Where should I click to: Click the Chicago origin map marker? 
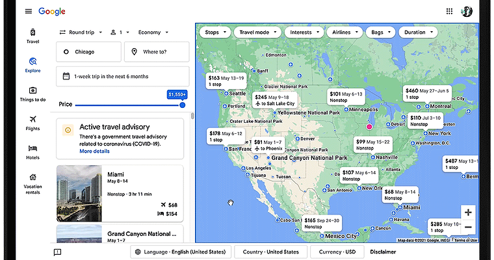tap(369, 127)
